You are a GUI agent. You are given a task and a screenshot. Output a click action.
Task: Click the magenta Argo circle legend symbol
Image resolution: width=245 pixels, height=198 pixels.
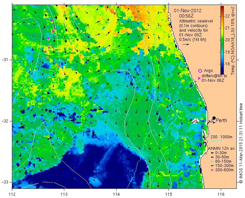coord(200,71)
